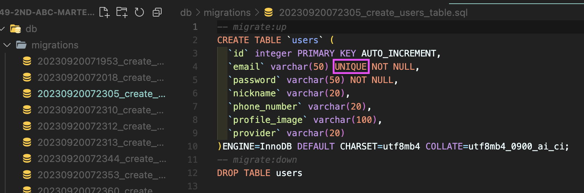Open file 20230920071953_create_... in explorer

click(101, 61)
